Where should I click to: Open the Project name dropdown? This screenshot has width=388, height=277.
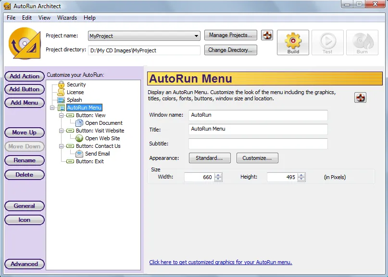(197, 36)
